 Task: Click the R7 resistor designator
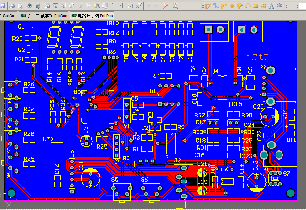pos(155,76)
